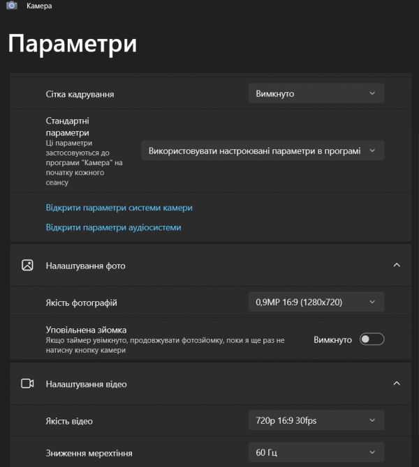
Task: Open the Відкрити параметри аудіосистеми link
Action: pyautogui.click(x=113, y=227)
